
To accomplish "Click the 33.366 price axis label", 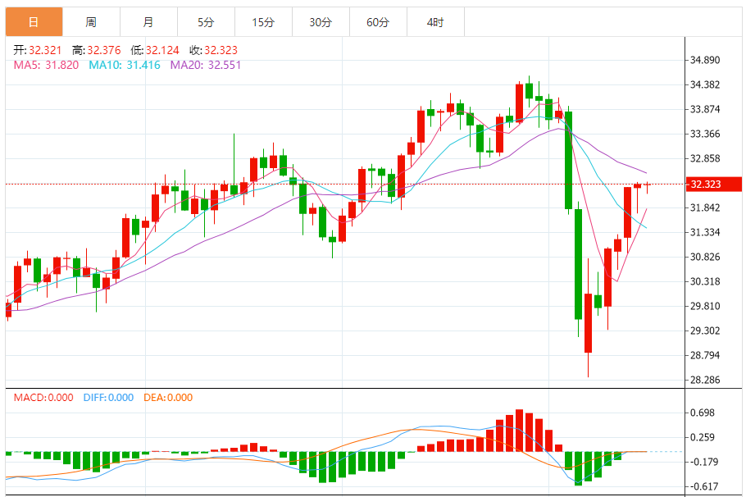I will 705,134.
